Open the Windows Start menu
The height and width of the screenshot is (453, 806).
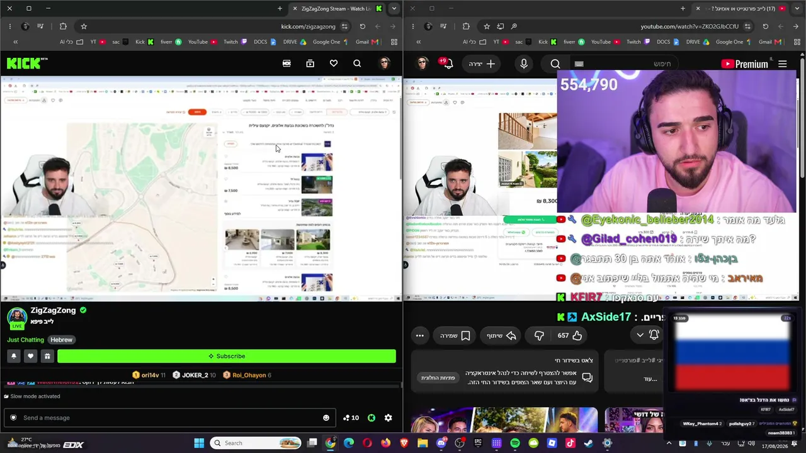pyautogui.click(x=199, y=443)
